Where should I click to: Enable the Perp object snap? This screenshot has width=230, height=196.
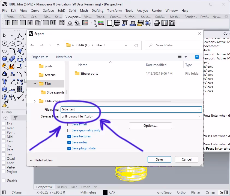click(x=4, y=150)
